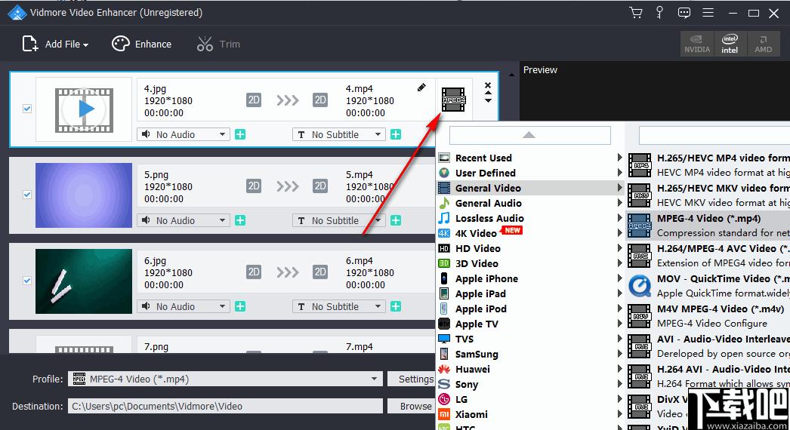Select the 5.png purple thumbnail
Screen dimensions: 790x430
click(84, 195)
